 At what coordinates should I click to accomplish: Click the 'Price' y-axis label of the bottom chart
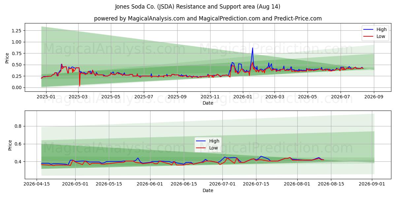pyautogui.click(x=10, y=145)
